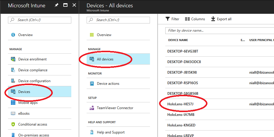
Task: Click the Devices icon in Intune menu
Action: pyautogui.click(x=13, y=92)
